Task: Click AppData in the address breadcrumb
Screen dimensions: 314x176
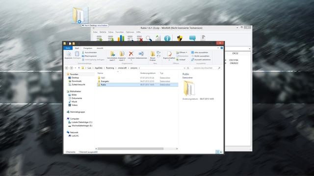Action: 99,68
